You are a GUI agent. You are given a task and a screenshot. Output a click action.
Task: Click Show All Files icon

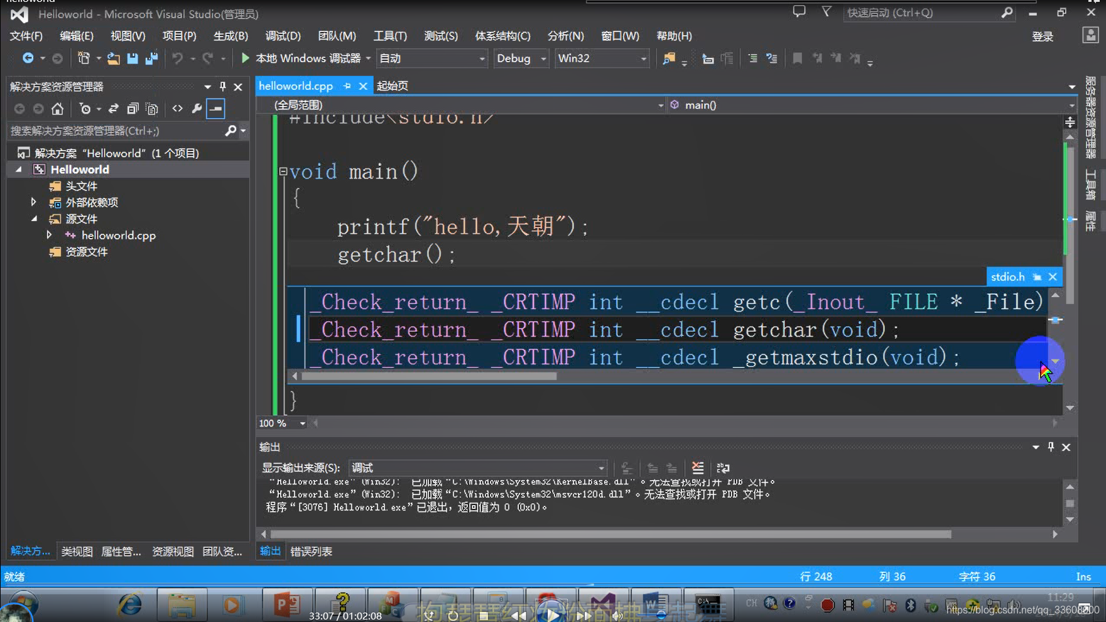(151, 109)
